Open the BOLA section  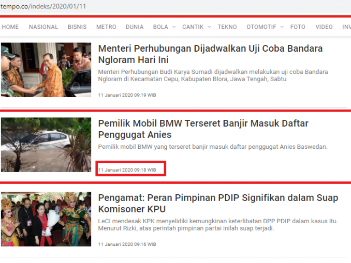coord(160,27)
